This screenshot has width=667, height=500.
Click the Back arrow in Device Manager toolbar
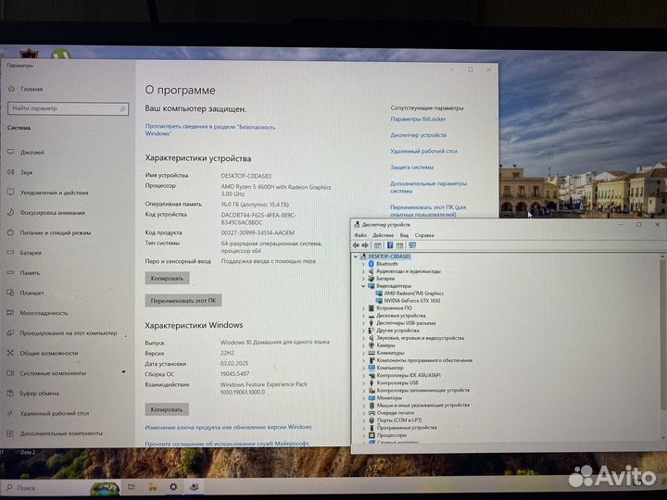(356, 245)
